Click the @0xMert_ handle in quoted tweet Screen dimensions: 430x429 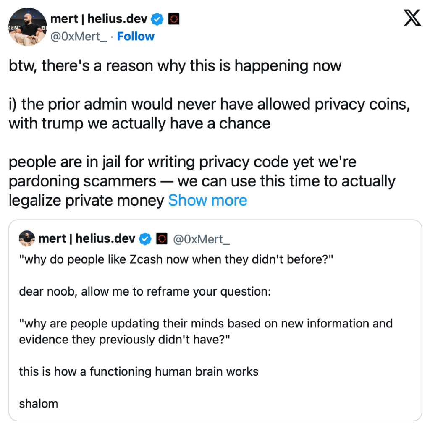coord(202,239)
